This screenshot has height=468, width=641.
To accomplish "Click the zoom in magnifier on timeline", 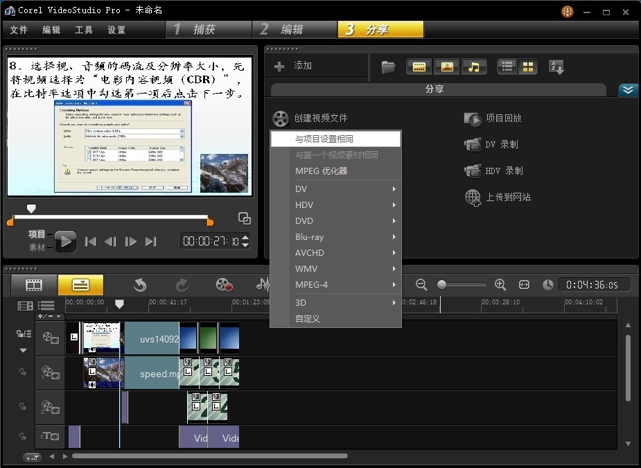I will coord(500,284).
